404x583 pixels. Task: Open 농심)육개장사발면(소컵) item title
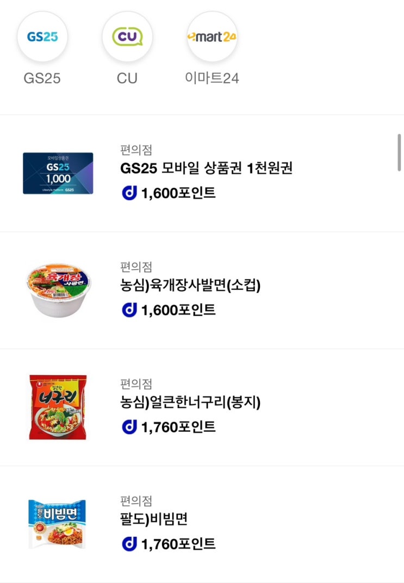[190, 285]
